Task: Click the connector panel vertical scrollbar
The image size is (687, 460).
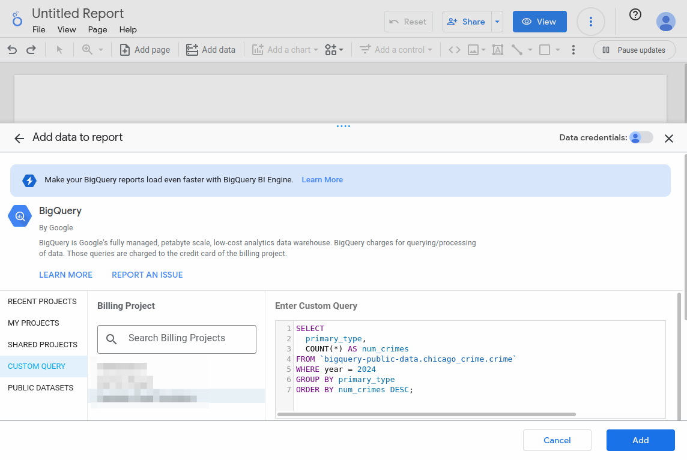Action: pos(679,356)
